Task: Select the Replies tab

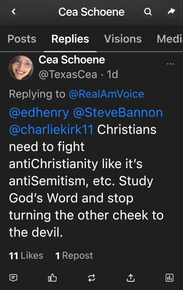Action: click(70, 39)
